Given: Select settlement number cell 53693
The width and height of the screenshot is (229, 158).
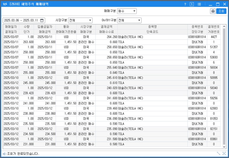Looking at the screenshot, I should [214, 57].
